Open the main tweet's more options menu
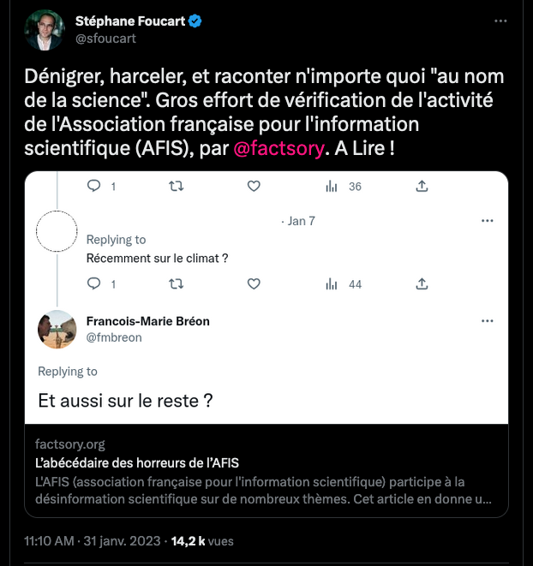The width and height of the screenshot is (533, 566). [x=500, y=21]
